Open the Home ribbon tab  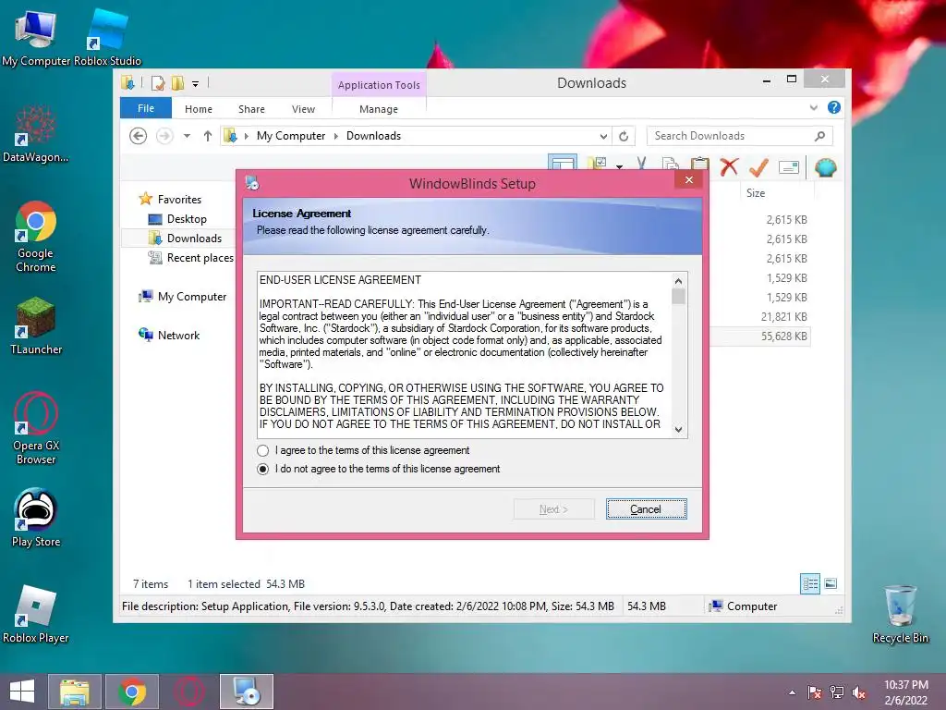tap(199, 109)
